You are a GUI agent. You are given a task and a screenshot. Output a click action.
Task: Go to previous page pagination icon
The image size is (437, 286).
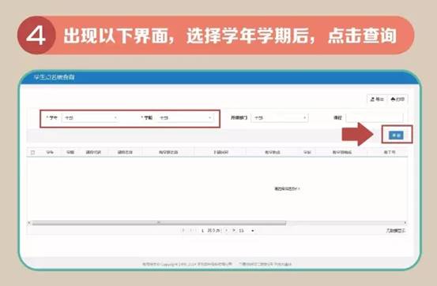click(x=191, y=230)
